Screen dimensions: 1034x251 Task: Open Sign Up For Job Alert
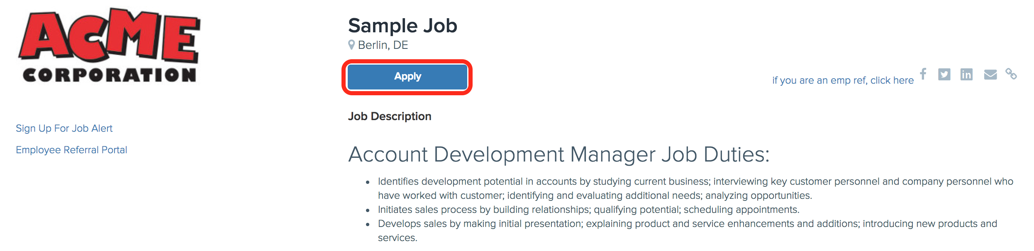pos(63,128)
